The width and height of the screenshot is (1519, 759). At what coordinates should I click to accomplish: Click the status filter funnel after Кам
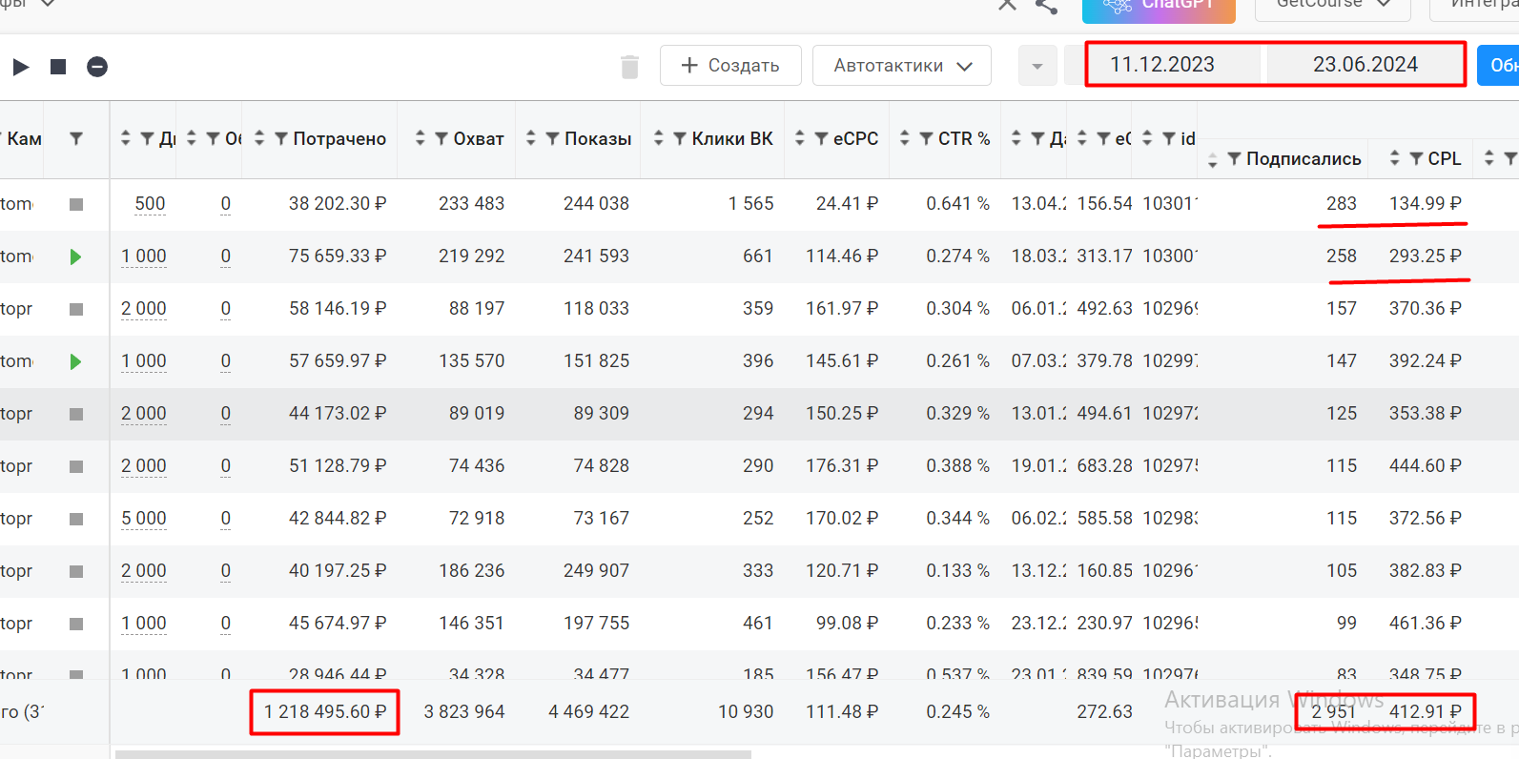click(x=76, y=139)
